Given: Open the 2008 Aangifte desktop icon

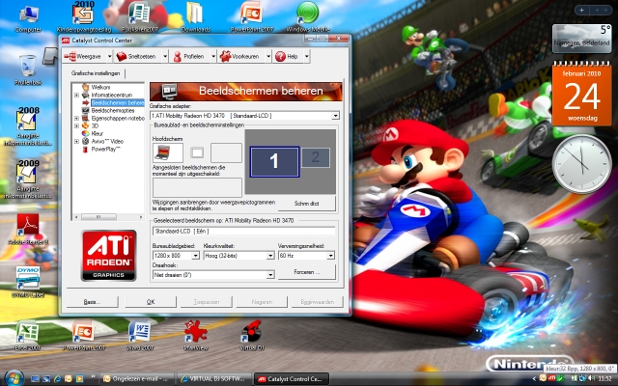Looking at the screenshot, I should point(28,126).
